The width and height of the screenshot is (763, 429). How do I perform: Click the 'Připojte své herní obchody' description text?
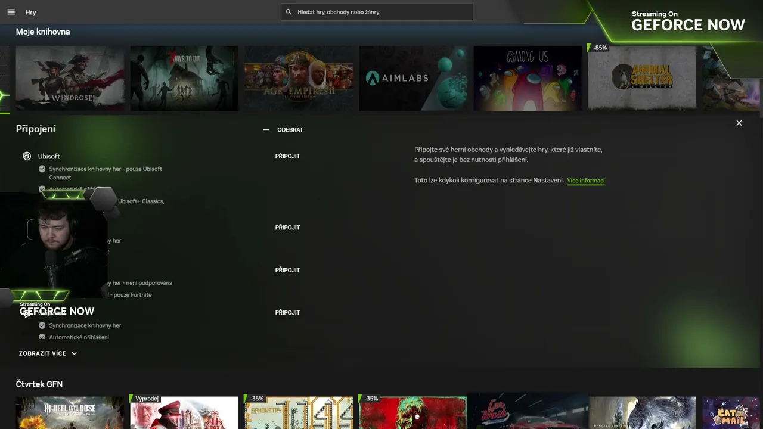[508, 154]
